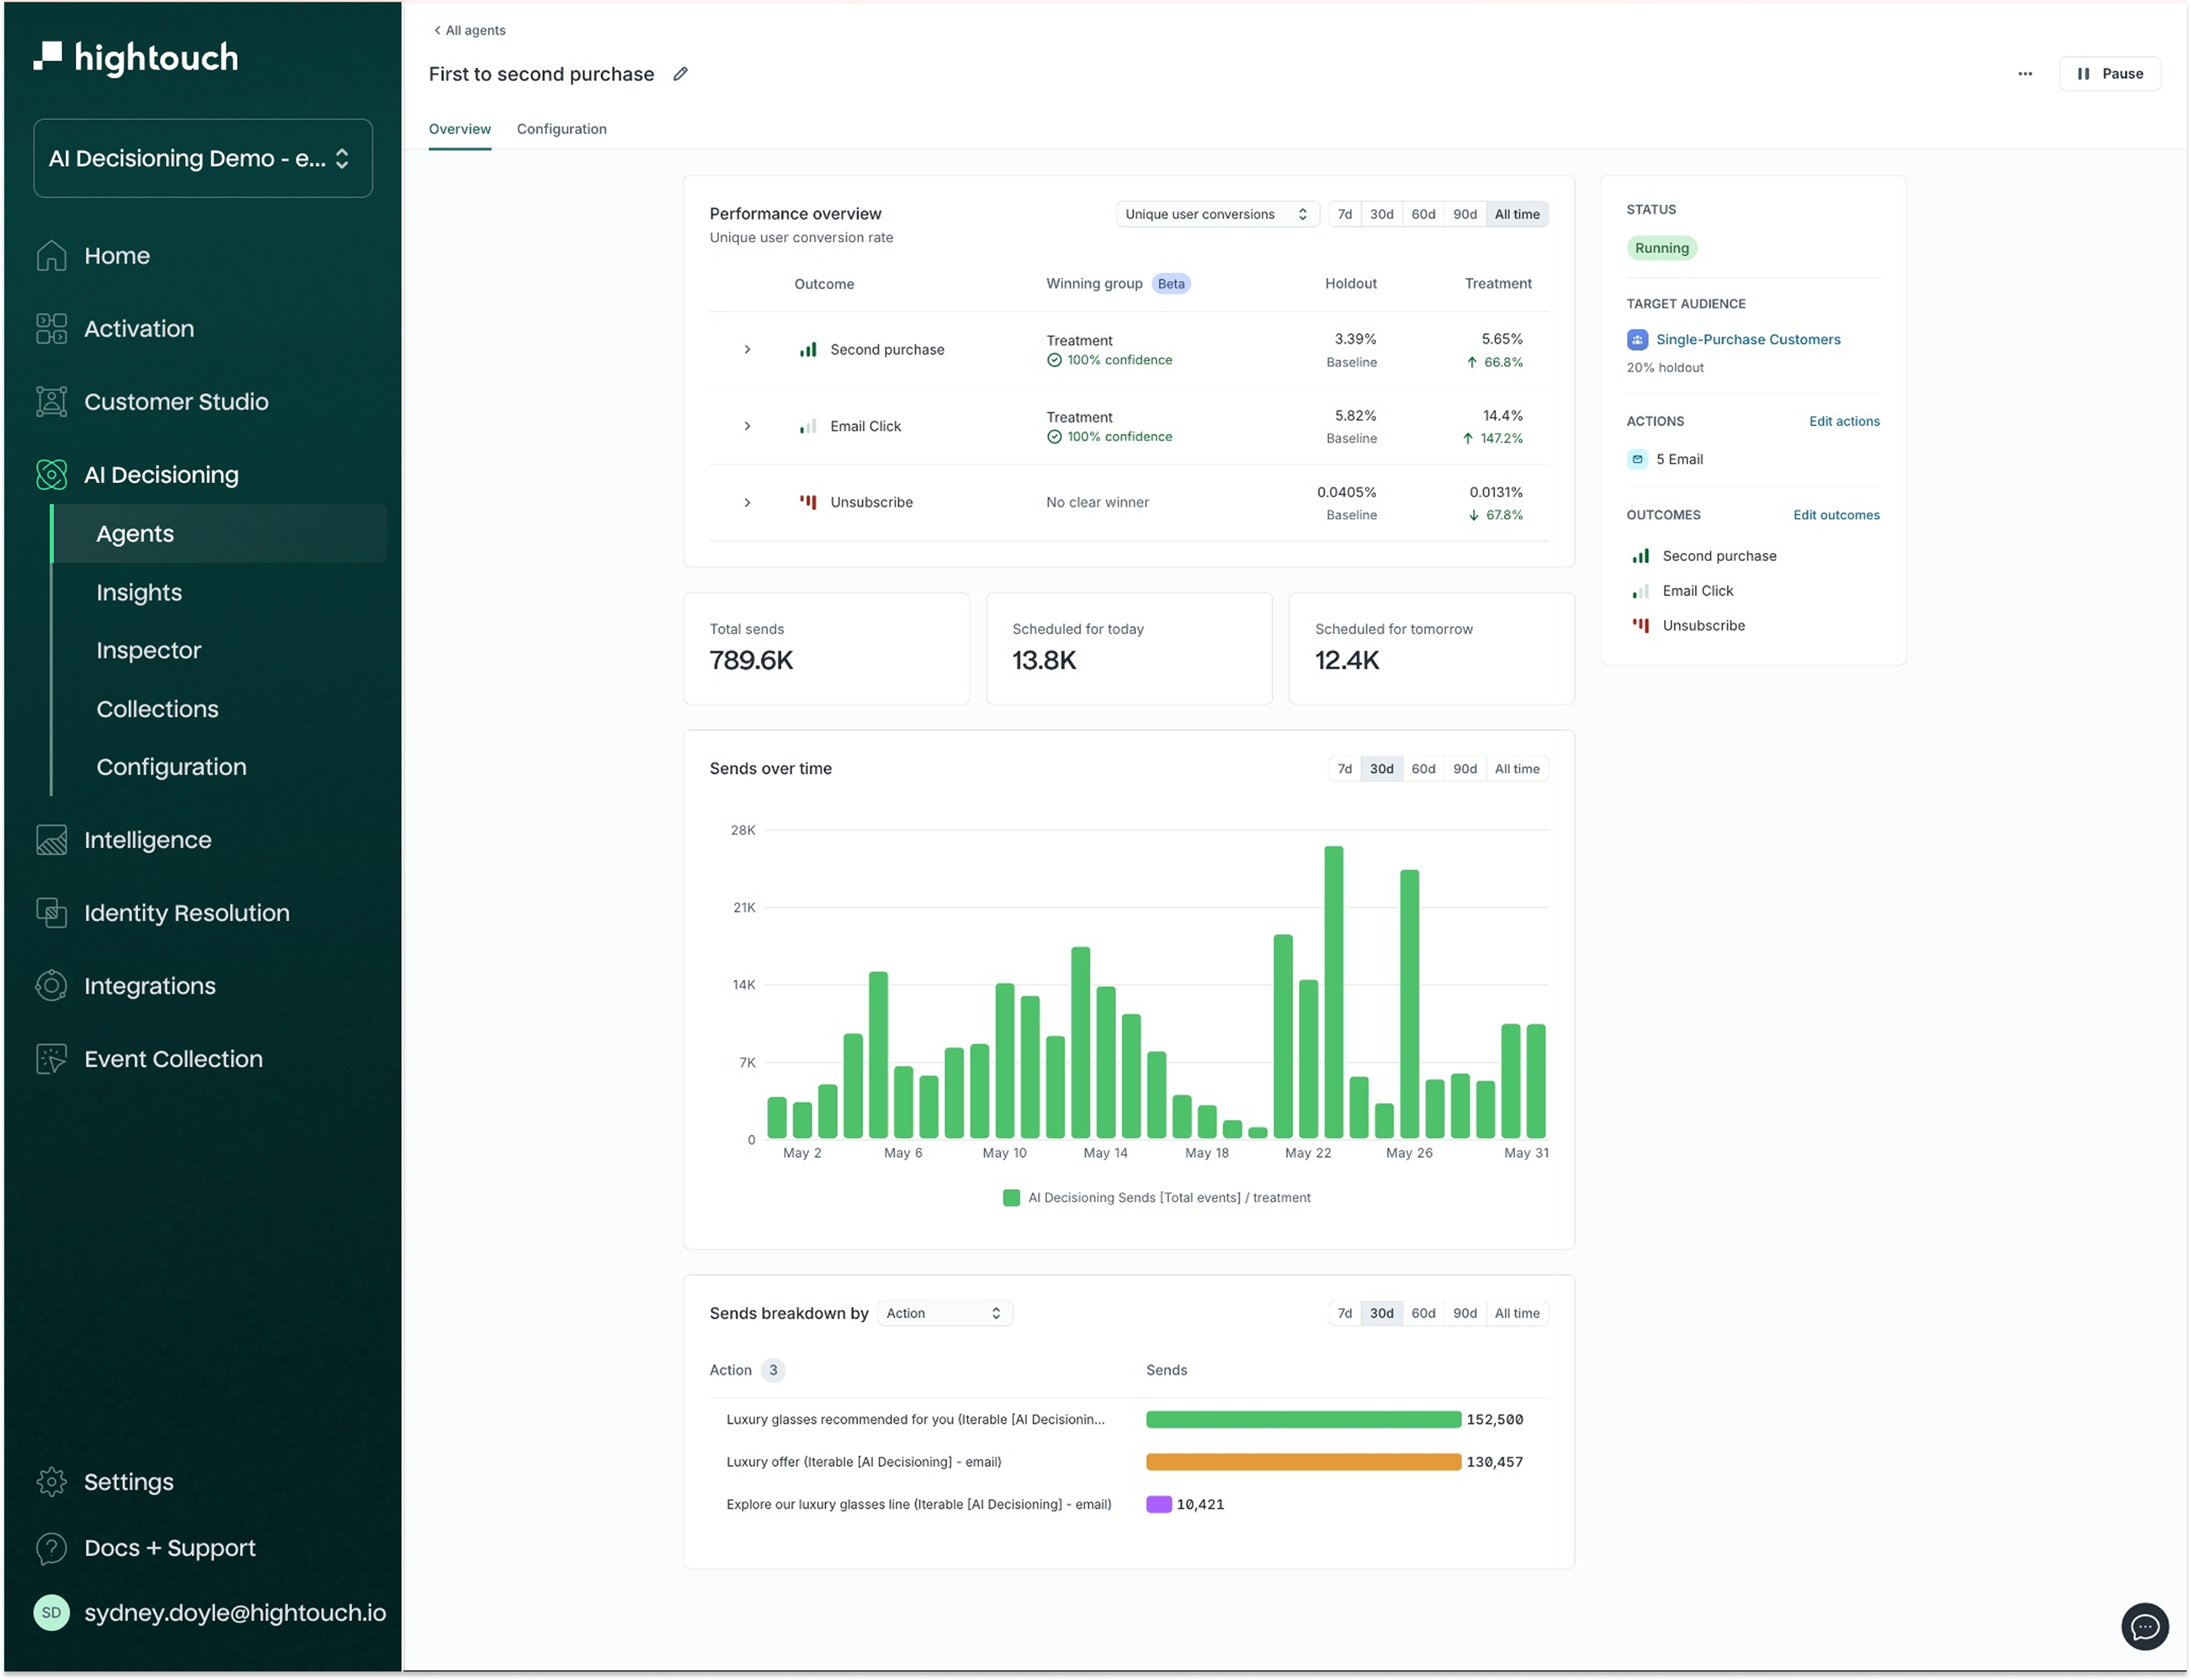Open the Unique user conversions dropdown
This screenshot has height=1680, width=2191.
coord(1217,214)
